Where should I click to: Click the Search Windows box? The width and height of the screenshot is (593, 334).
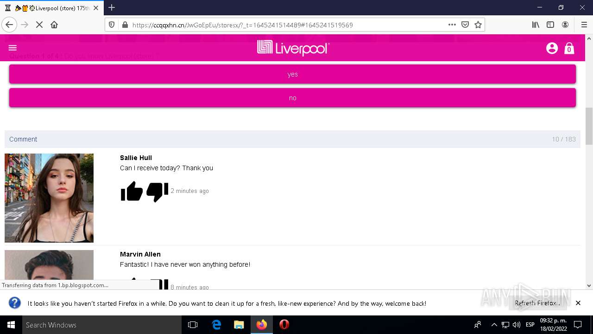coord(102,325)
